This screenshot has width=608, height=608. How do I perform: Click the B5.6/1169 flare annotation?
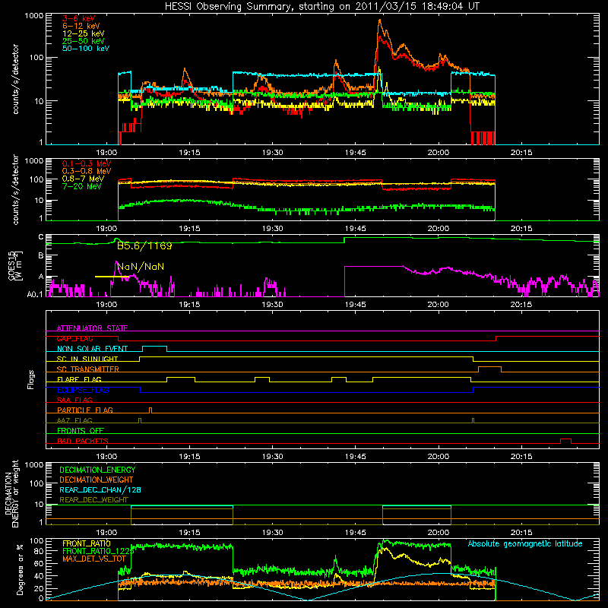click(144, 245)
